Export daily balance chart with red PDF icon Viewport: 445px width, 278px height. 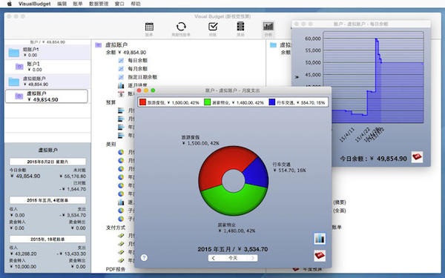click(417, 156)
